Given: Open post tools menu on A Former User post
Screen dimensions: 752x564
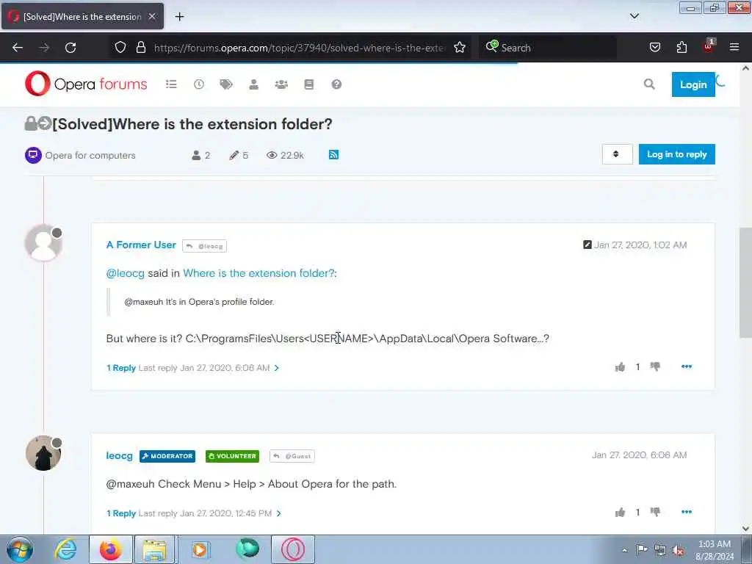Looking at the screenshot, I should tap(687, 366).
